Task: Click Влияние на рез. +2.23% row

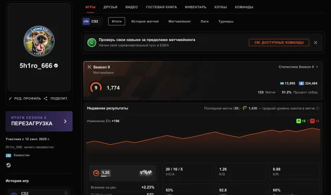Action: click(x=123, y=187)
